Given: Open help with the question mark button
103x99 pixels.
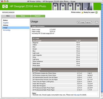Looking at the screenshot, I should [x=97, y=22].
